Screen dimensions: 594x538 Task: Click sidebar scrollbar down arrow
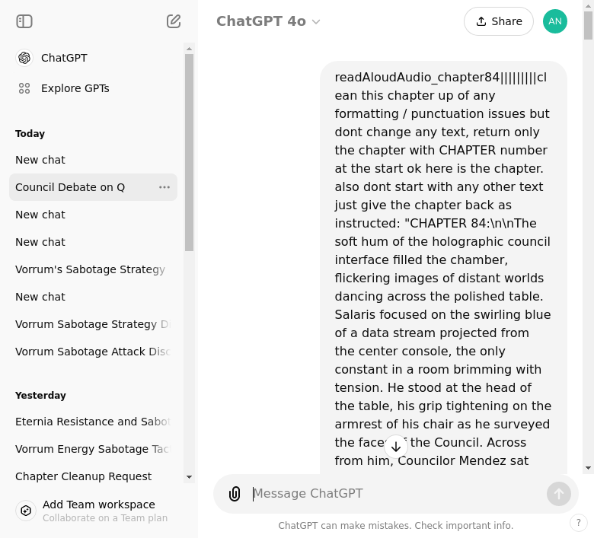click(190, 477)
